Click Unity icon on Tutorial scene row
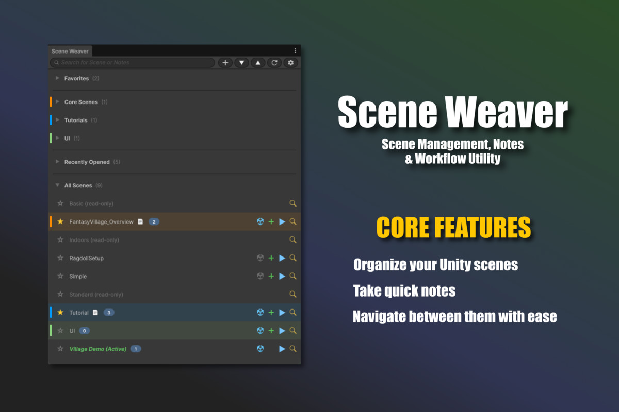The width and height of the screenshot is (619, 412). [x=260, y=313]
